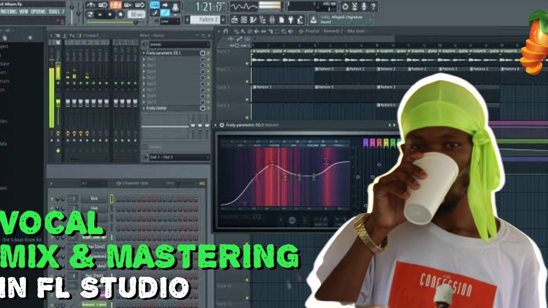The width and height of the screenshot is (548, 308).
Task: Open the audio editor scissors icon
Action: 354,6
